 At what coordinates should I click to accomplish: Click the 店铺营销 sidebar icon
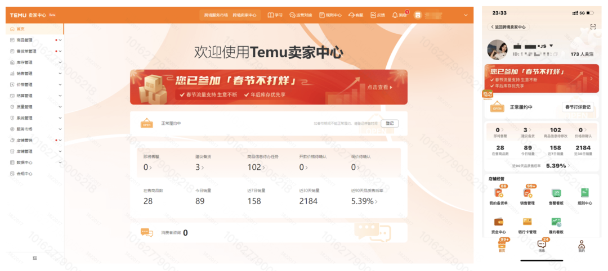pyautogui.click(x=12, y=140)
